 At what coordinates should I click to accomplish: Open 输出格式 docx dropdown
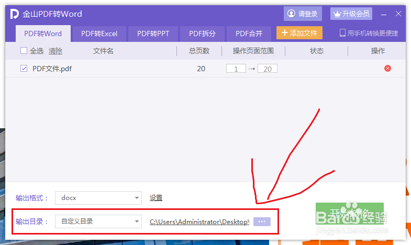(x=98, y=198)
